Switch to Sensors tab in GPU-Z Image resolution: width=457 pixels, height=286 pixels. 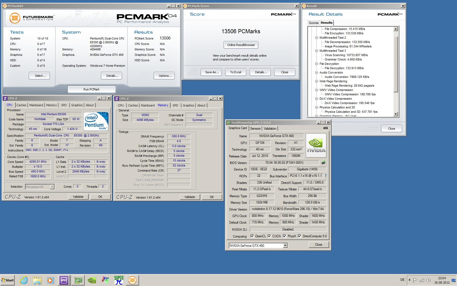(x=255, y=129)
